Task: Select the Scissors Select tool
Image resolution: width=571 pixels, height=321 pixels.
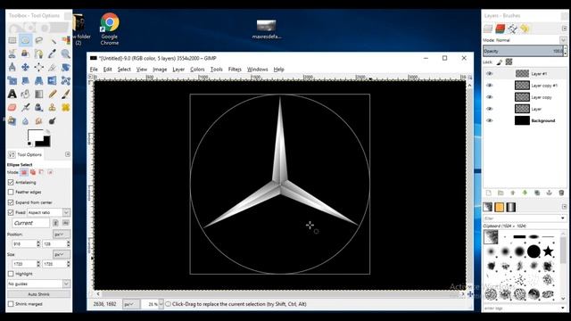Action: [12, 53]
